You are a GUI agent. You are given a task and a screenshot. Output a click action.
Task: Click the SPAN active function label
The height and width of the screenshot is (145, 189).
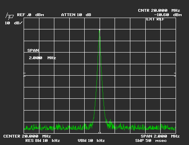tap(33, 51)
